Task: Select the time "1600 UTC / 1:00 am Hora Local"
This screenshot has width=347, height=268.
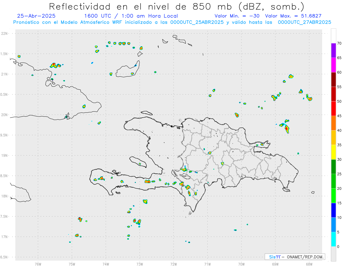Action: point(131,16)
